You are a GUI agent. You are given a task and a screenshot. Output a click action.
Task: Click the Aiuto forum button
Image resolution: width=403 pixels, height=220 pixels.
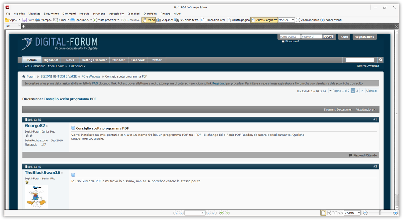click(x=344, y=37)
